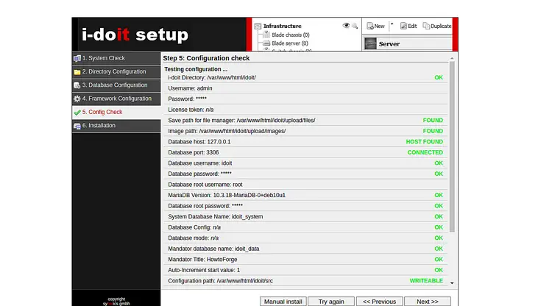Open step 2. Directory Configuration
This screenshot has width=552, height=306.
pos(116,72)
